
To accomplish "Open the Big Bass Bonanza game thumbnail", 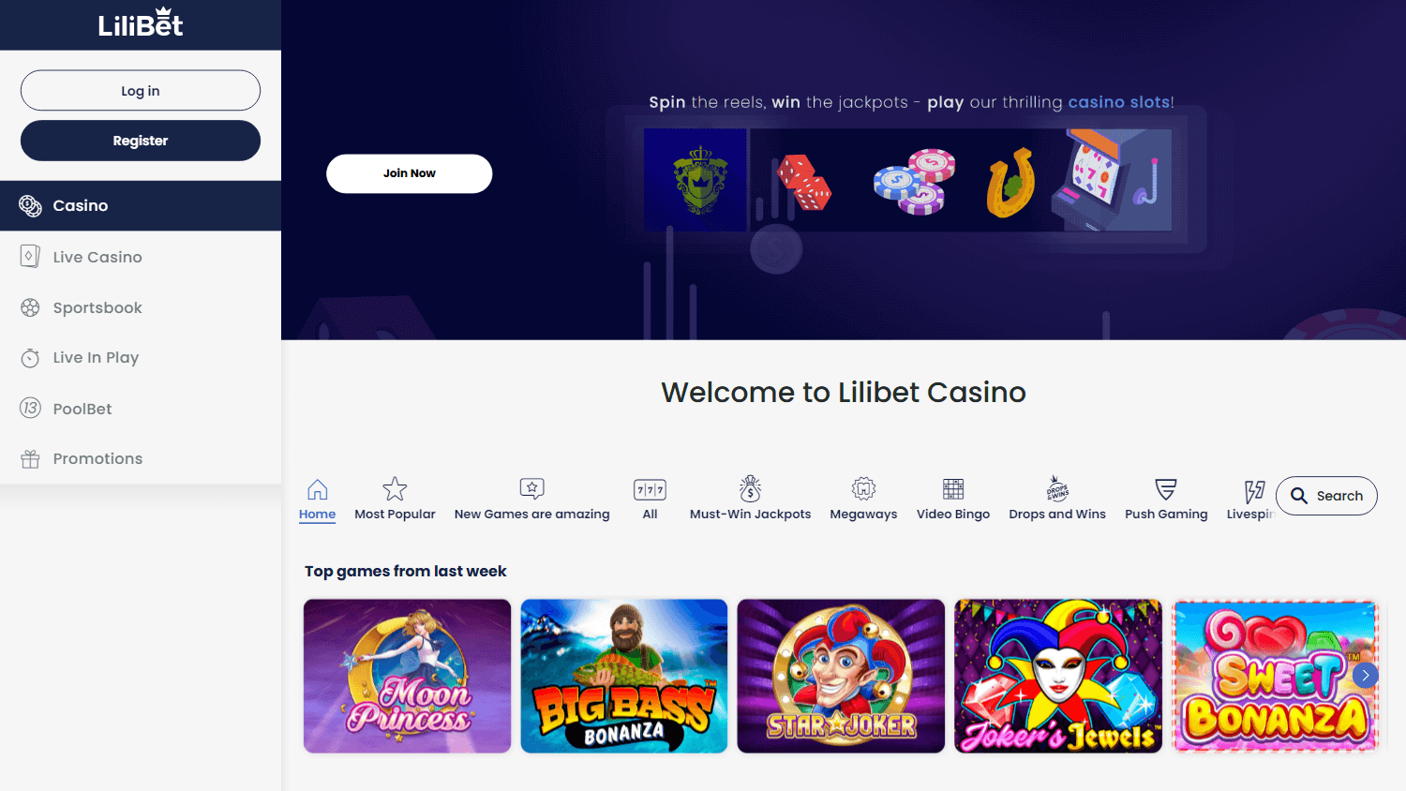I will tap(624, 676).
